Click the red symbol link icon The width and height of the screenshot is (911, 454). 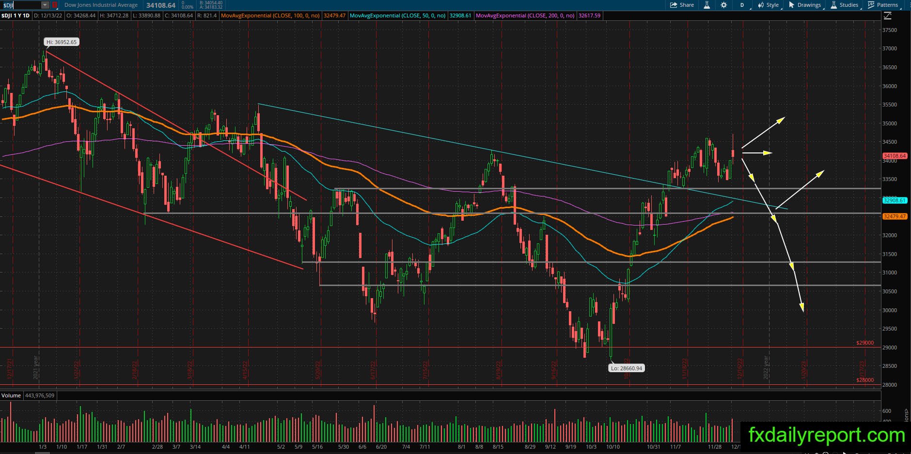(x=55, y=5)
